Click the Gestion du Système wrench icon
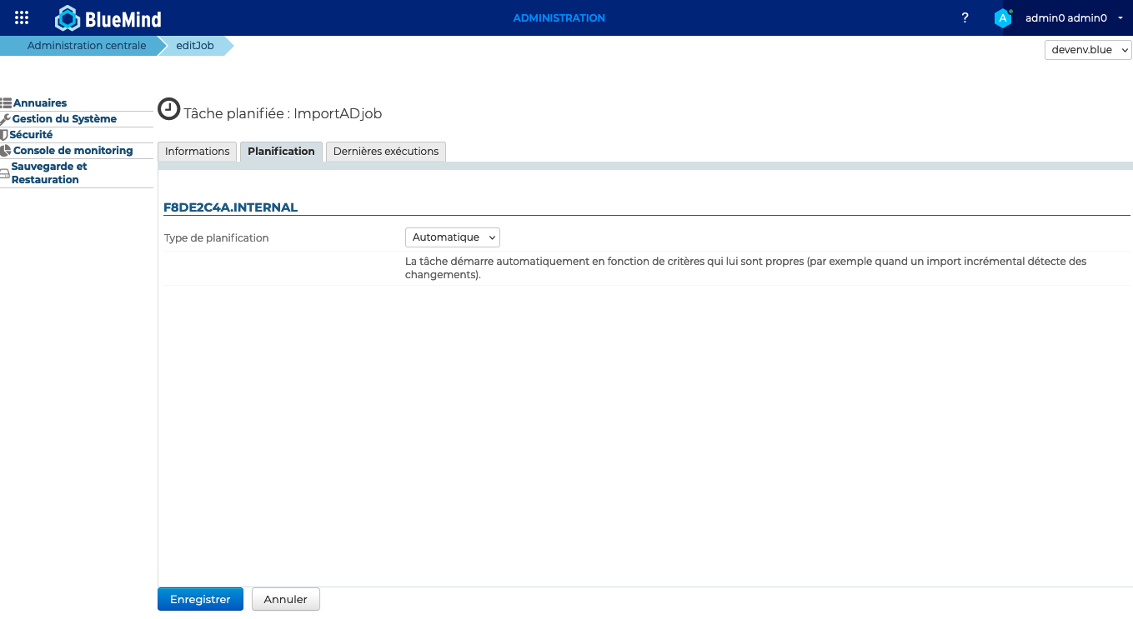 (6, 119)
